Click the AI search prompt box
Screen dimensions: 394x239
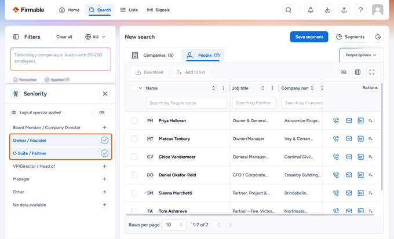tap(61, 59)
